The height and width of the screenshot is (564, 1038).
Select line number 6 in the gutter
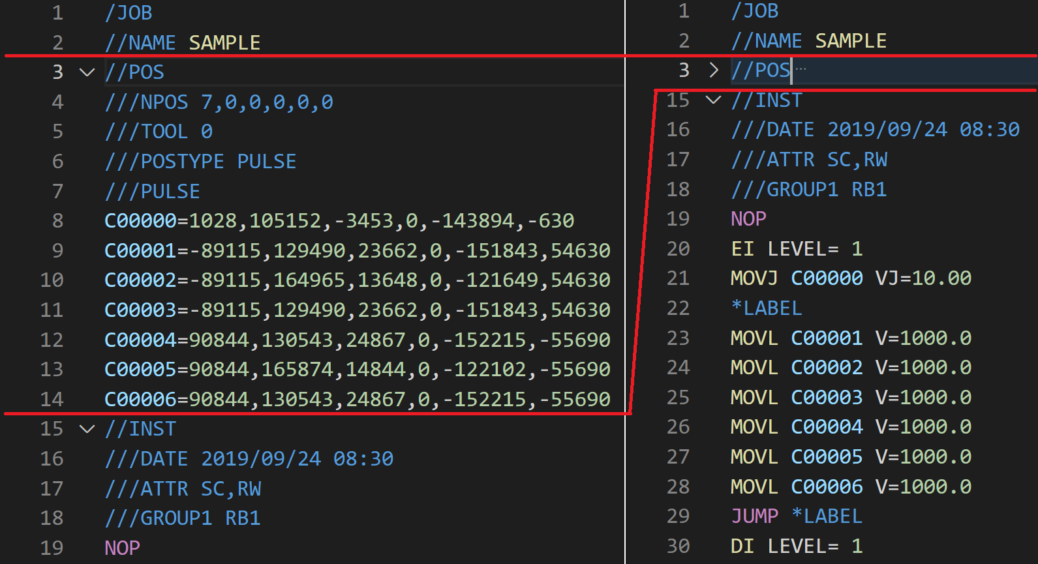(57, 162)
